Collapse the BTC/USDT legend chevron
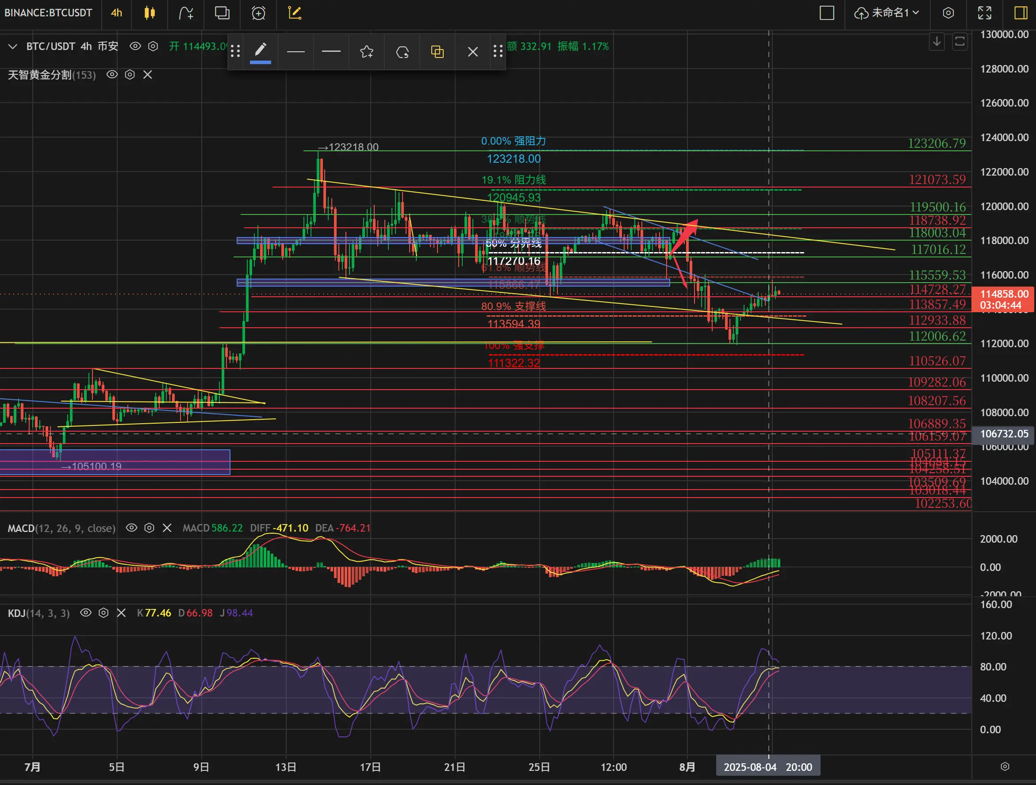The height and width of the screenshot is (785, 1036). pos(13,46)
